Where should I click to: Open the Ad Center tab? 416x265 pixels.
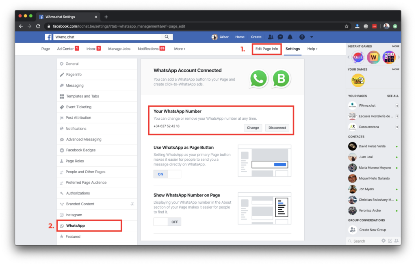point(68,49)
